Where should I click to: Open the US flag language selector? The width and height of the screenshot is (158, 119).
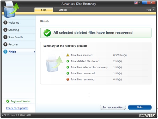click(x=136, y=3)
